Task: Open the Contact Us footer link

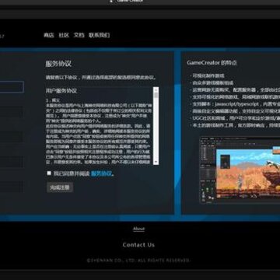Action: coord(138,245)
